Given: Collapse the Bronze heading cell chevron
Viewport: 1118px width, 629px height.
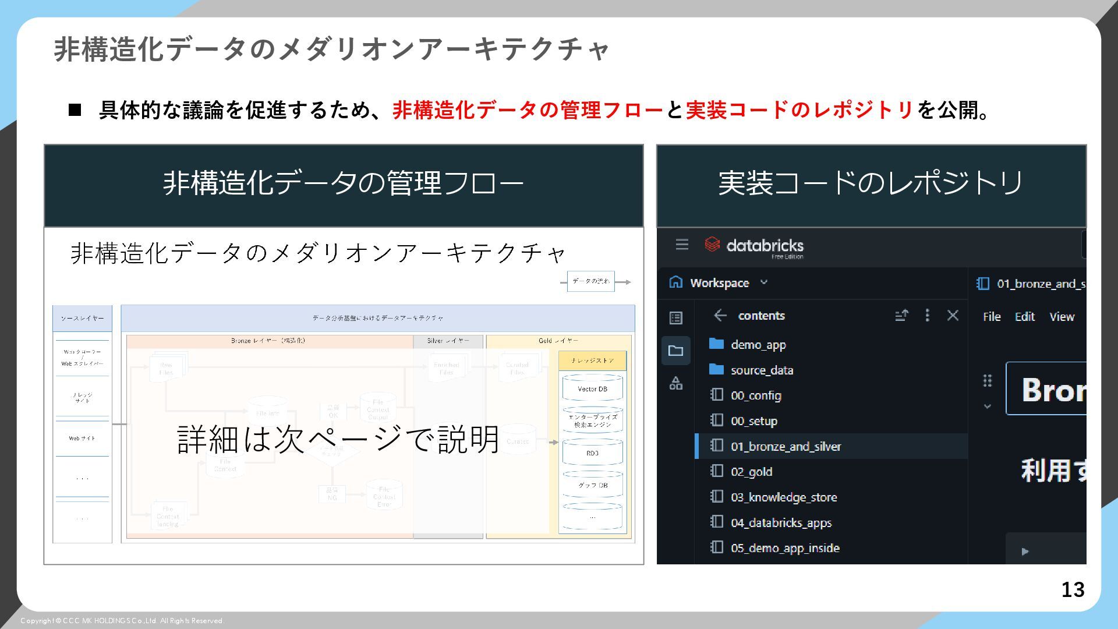Looking at the screenshot, I should point(988,406).
